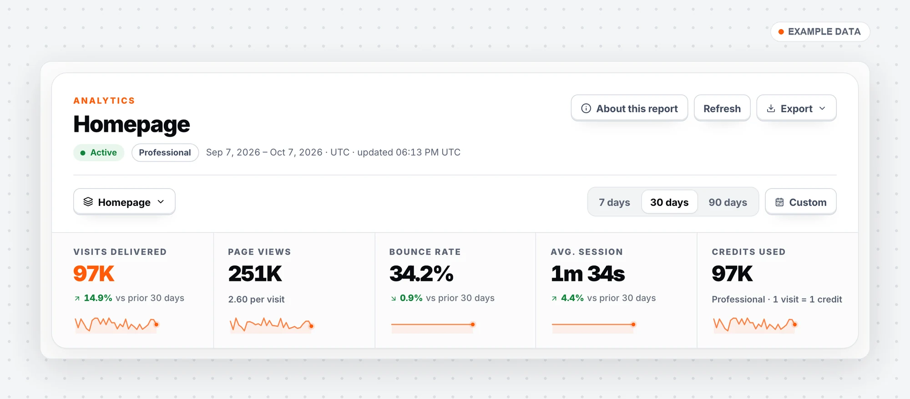The width and height of the screenshot is (910, 399).
Task: Open the Export dropdown chevron
Action: point(822,109)
